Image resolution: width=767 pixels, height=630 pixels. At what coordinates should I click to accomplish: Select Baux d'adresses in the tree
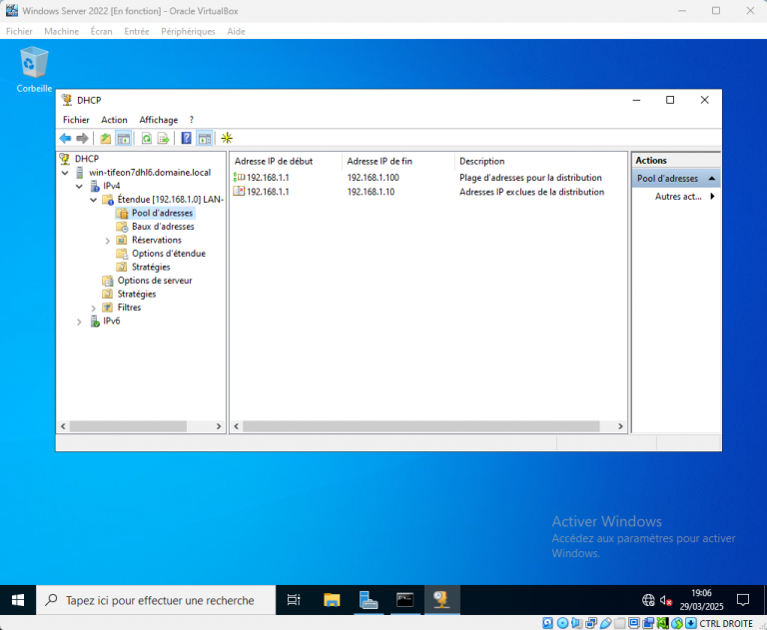click(162, 227)
